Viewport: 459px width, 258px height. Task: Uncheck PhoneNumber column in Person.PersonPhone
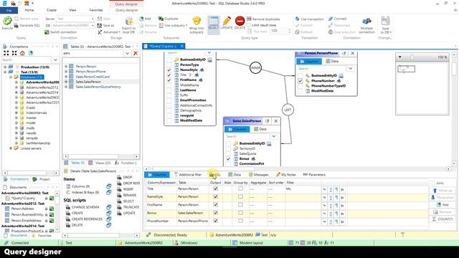click(x=301, y=81)
